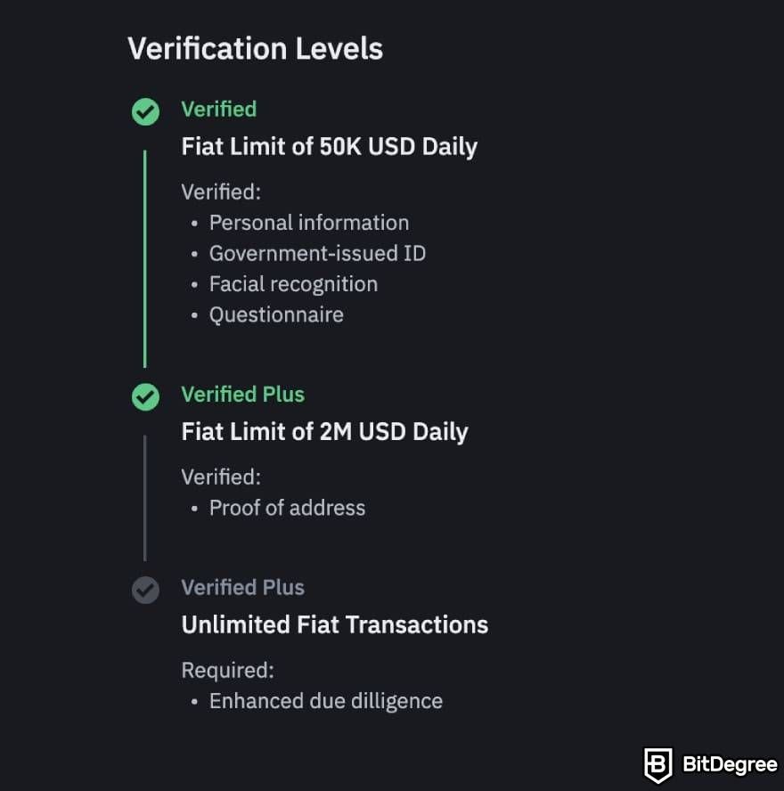Select the Proof of address item
Viewport: 784px width, 791px height.
(287, 508)
